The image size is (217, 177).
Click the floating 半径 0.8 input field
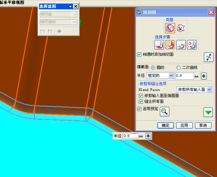tap(131, 136)
